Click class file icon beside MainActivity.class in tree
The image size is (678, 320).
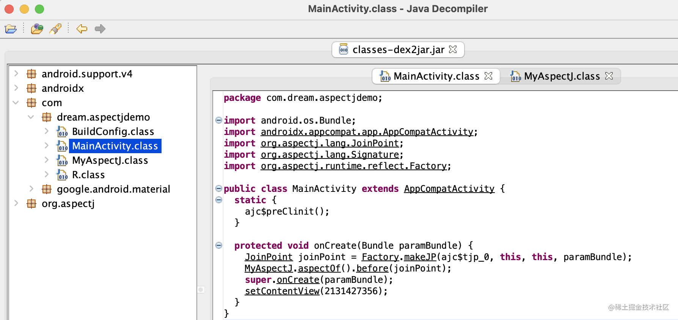tap(62, 146)
